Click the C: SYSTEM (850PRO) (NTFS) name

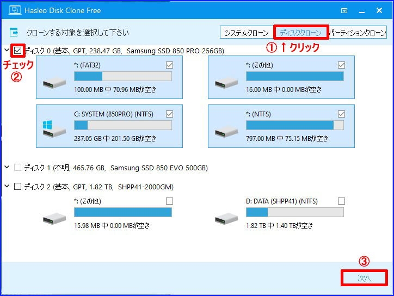(114, 114)
